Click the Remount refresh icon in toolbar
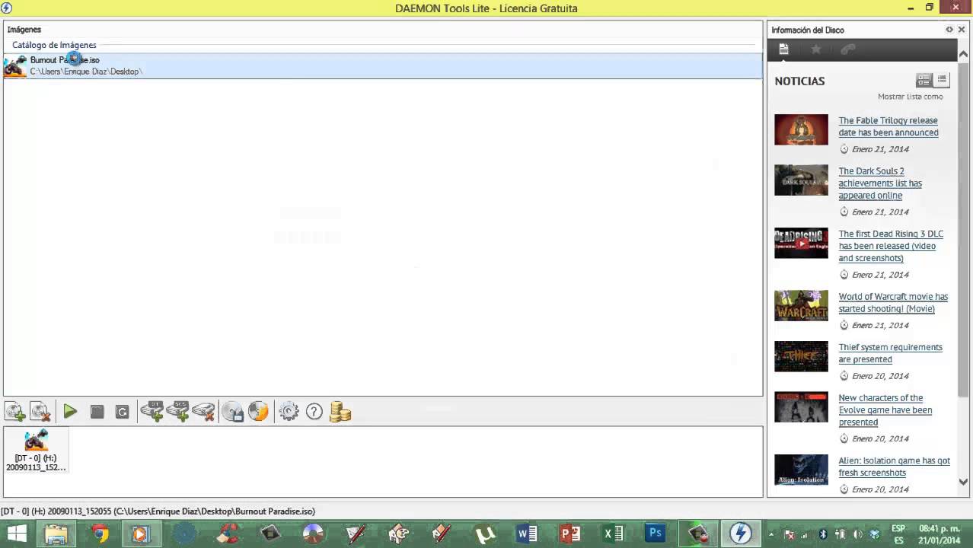This screenshot has height=548, width=973. click(x=122, y=412)
